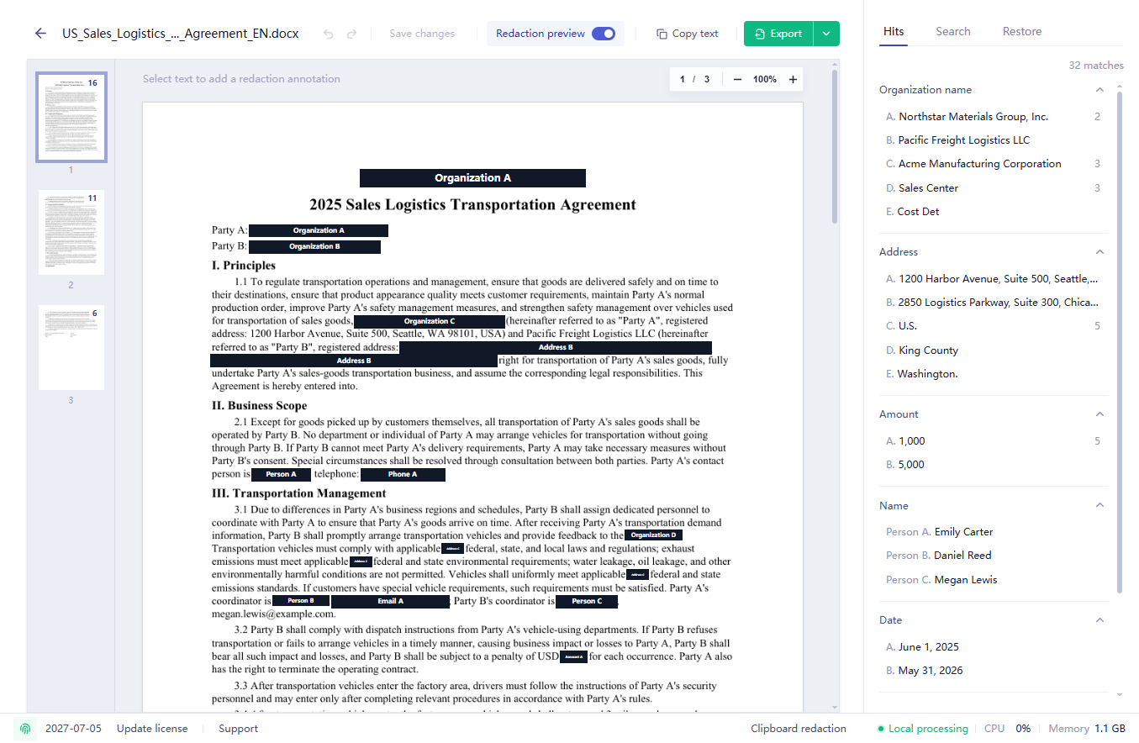Click the Person A redaction box
The image size is (1139, 743).
point(281,475)
